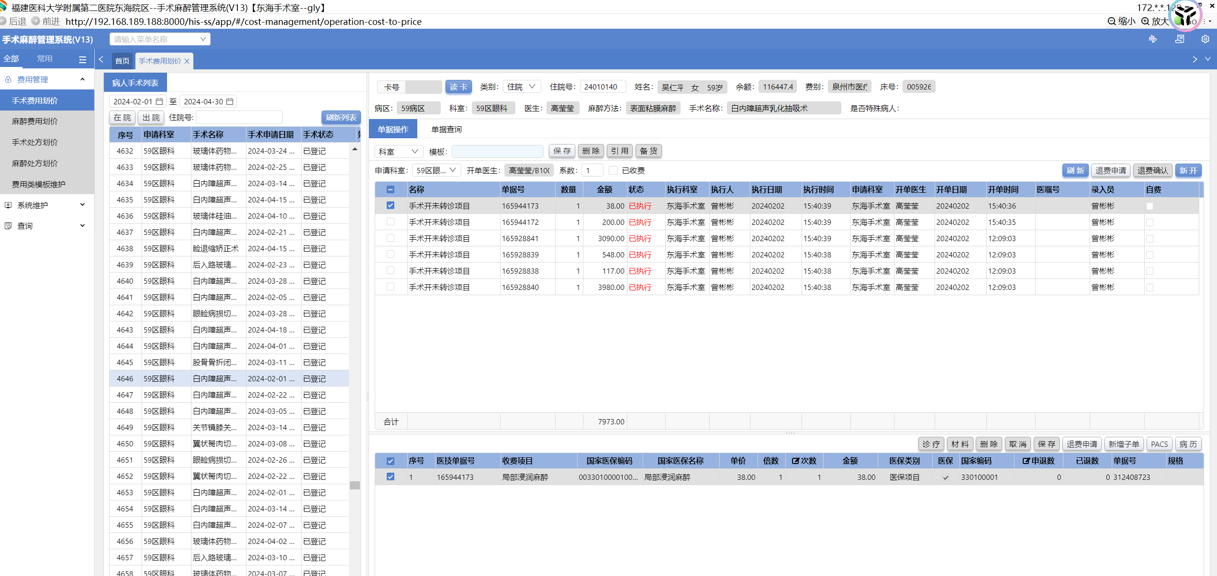Viewport: 1217px width, 576px height.
Task: Click the receipt document icon in header
Action: click(x=1180, y=39)
